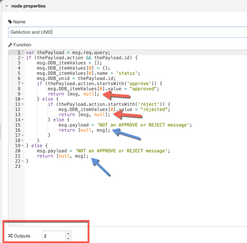Fold the else block at line 19
The image size is (247, 243).
23,146
